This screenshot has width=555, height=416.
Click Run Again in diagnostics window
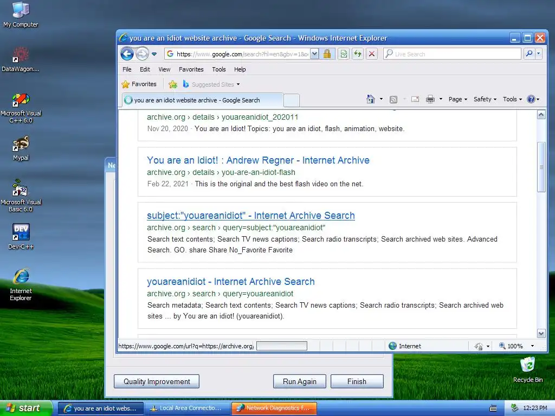pyautogui.click(x=299, y=381)
